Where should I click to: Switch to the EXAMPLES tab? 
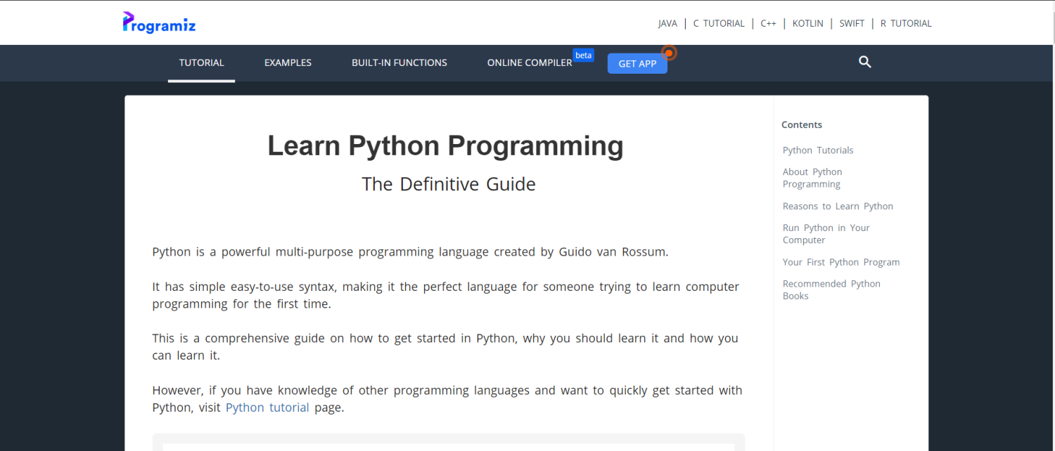click(x=288, y=63)
